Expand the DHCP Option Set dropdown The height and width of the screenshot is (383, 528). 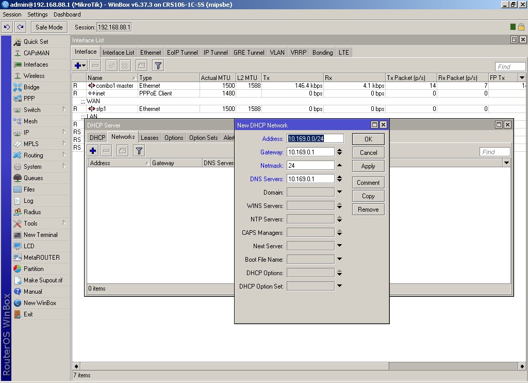click(339, 286)
